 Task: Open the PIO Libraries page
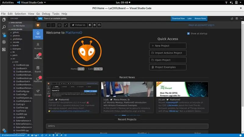(x=38, y=56)
